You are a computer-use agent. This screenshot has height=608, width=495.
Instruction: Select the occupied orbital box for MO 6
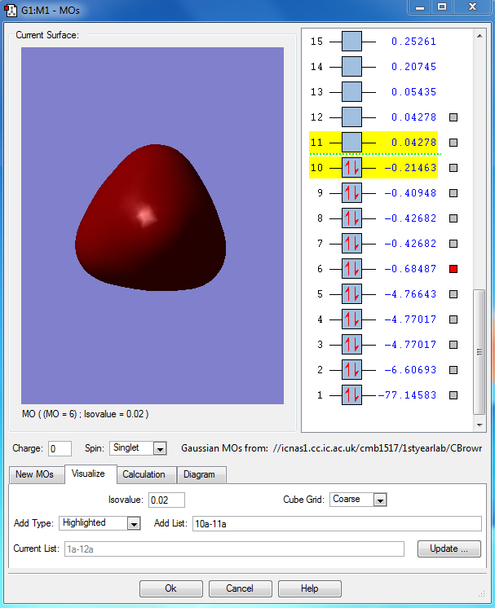[x=351, y=269]
